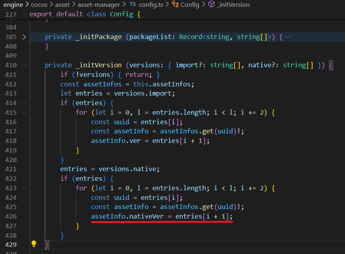Click '_initPackage' method name

(x=99, y=37)
